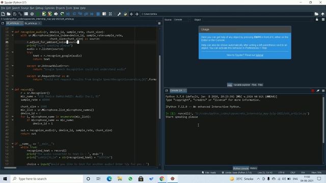
Task: Click the Help Object input field
Action: (258, 20)
